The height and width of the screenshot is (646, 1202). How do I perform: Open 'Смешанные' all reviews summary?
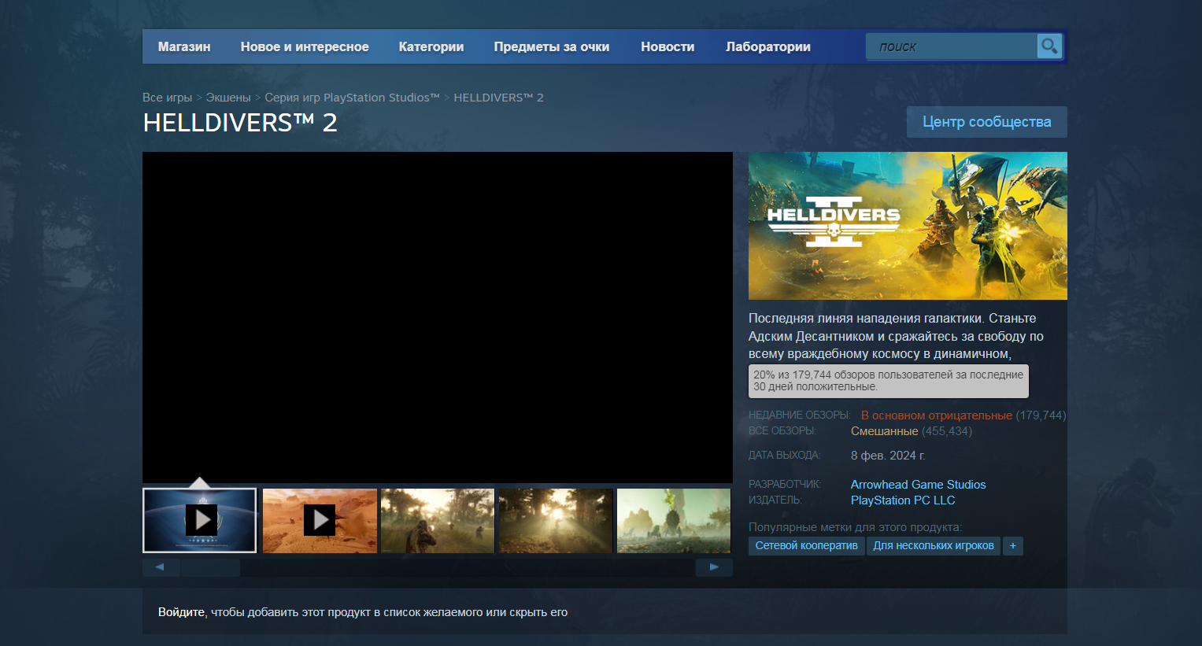(x=883, y=431)
